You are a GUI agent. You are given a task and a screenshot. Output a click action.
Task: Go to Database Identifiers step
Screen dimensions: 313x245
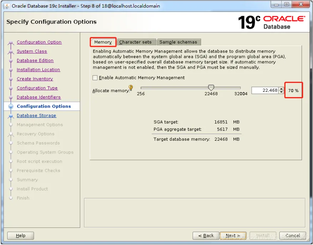pyautogui.click(x=39, y=97)
